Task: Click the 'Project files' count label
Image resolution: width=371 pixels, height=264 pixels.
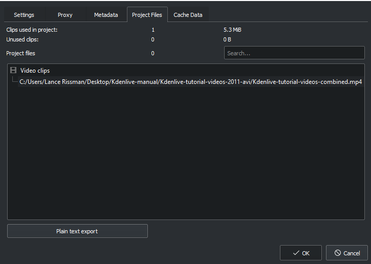Action: (x=152, y=53)
